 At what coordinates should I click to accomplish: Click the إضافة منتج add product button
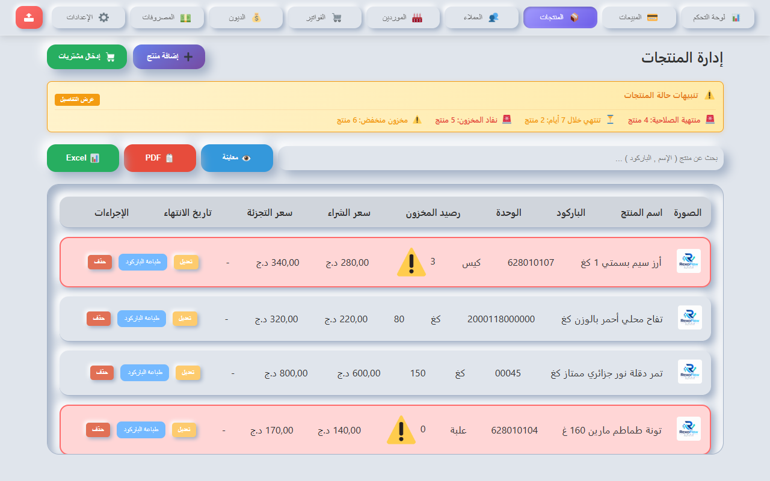pos(169,57)
